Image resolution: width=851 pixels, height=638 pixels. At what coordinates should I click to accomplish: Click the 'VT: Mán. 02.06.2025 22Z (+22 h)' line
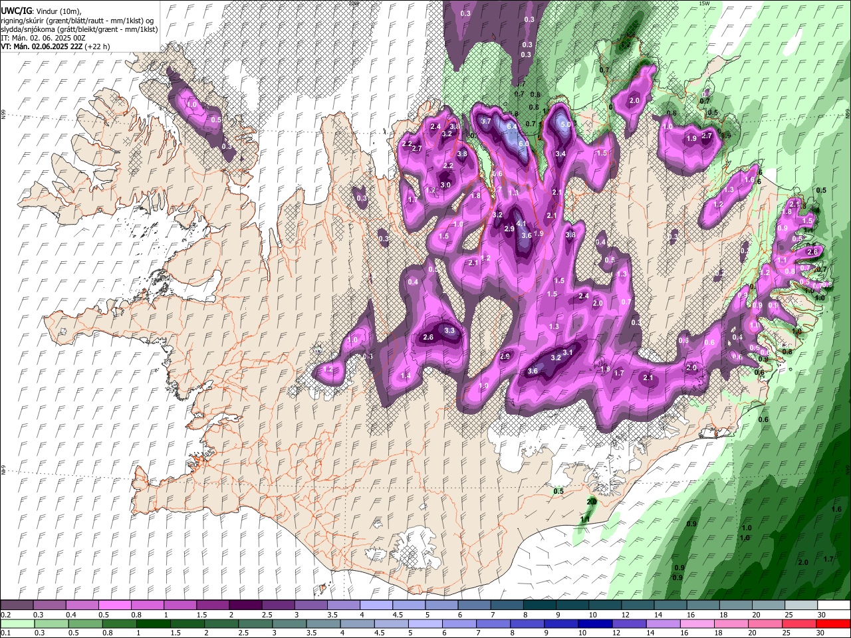(56, 47)
